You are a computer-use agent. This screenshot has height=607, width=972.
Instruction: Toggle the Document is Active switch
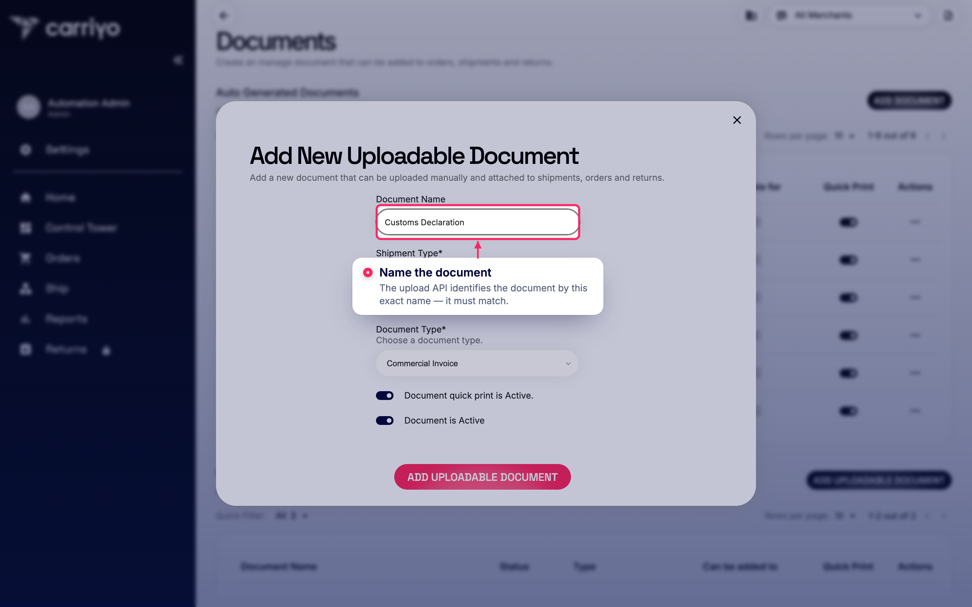[x=384, y=420]
